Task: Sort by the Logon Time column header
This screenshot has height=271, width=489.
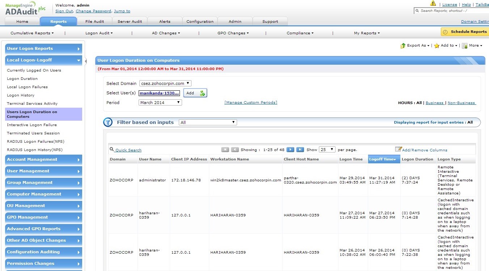Action: click(x=353, y=159)
